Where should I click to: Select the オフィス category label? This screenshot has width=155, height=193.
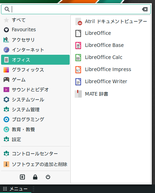pyautogui.click(x=21, y=60)
